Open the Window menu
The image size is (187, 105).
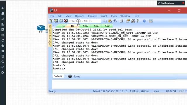(x=125, y=16)
